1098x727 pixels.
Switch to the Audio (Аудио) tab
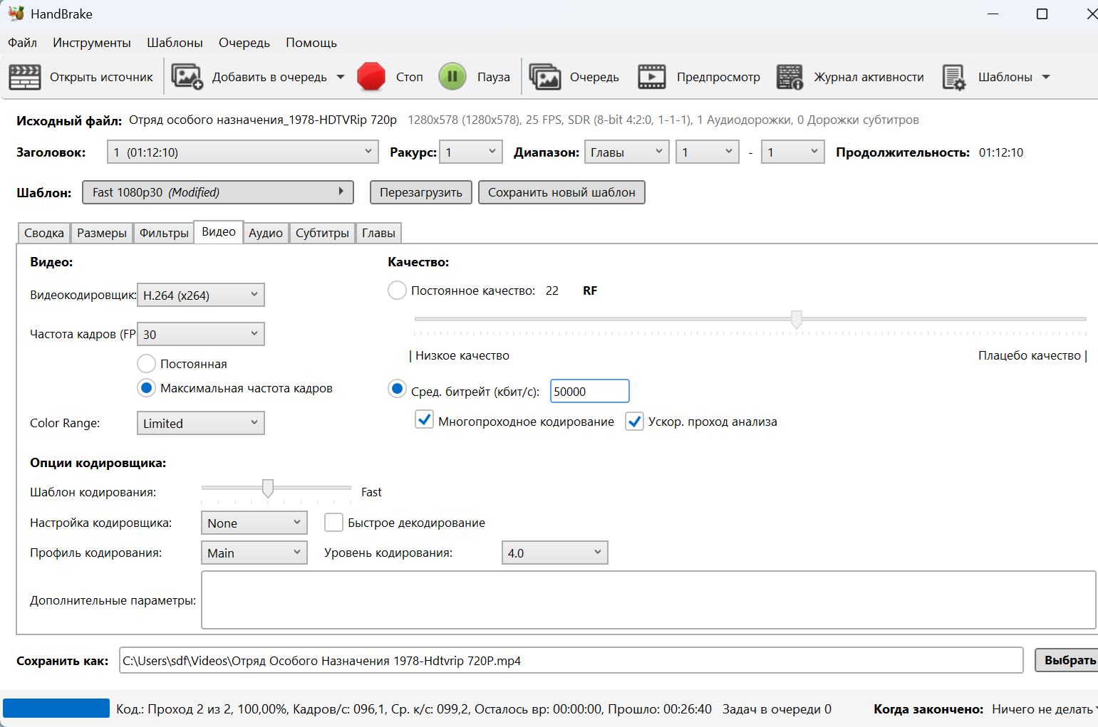(x=265, y=233)
